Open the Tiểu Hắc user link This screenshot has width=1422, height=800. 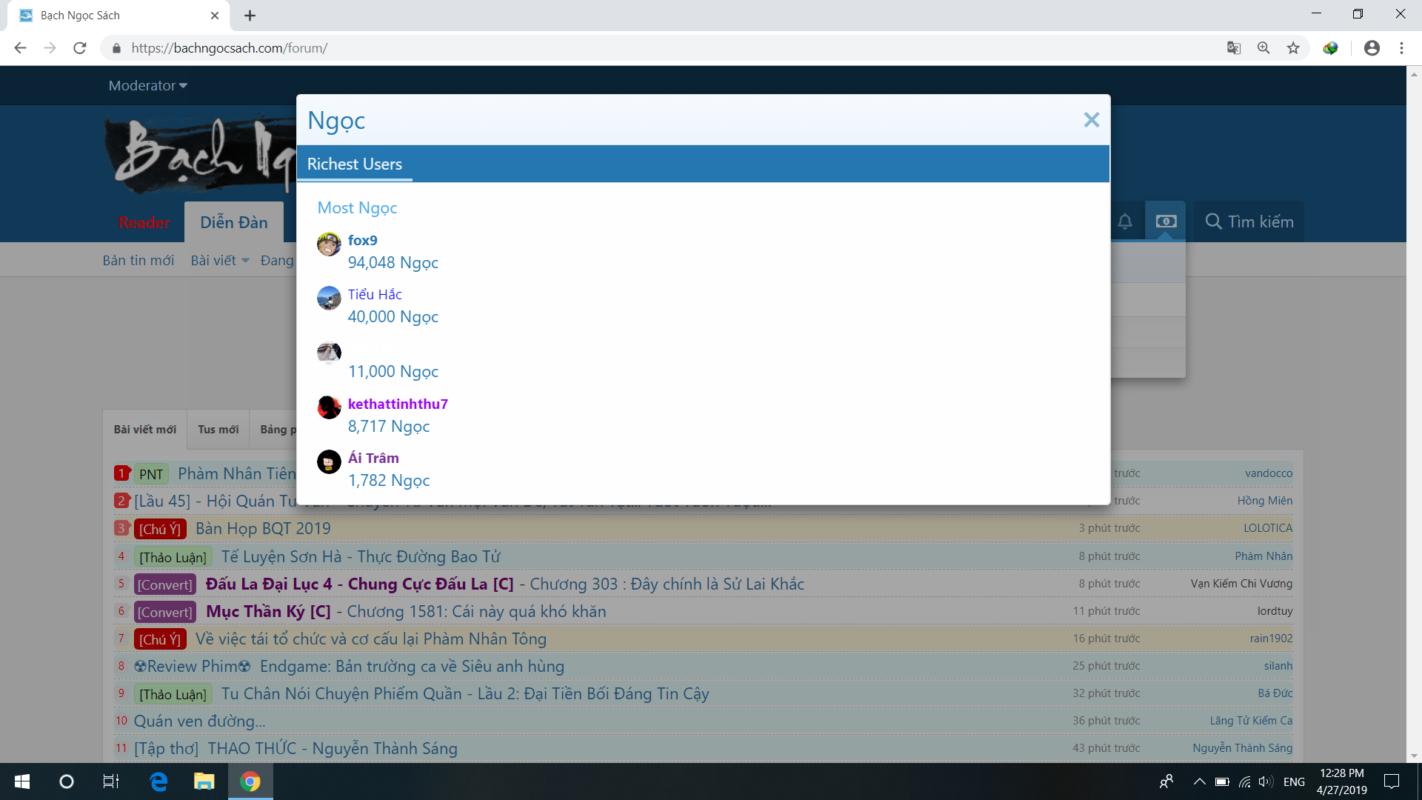pos(375,294)
